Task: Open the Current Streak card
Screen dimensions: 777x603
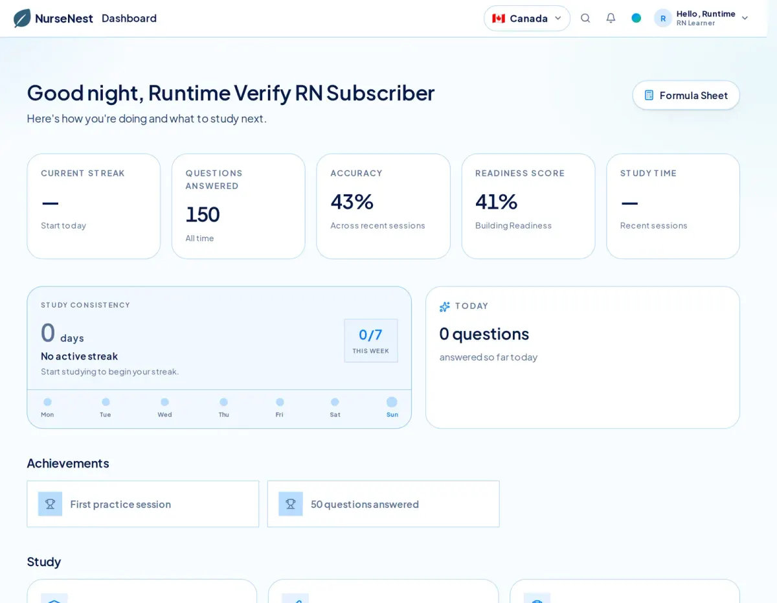Action: click(x=94, y=206)
